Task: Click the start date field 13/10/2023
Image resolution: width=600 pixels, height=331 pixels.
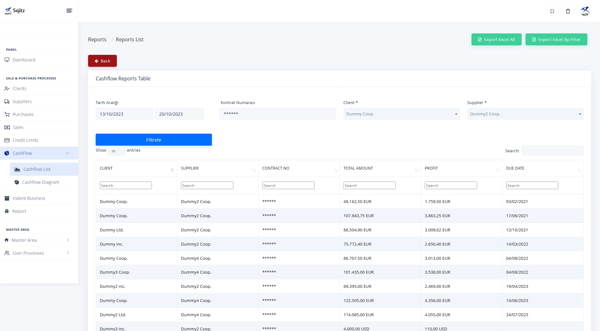Action: 124,114
